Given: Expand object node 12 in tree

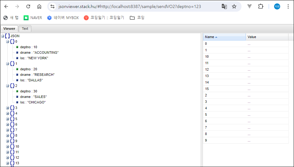Looking at the screenshot, I should 7,158.
